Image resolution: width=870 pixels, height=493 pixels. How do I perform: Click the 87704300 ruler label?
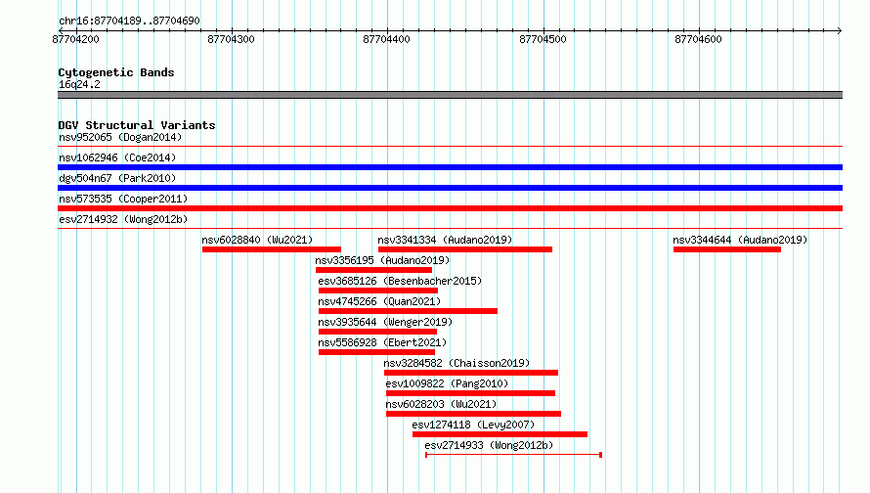point(232,39)
